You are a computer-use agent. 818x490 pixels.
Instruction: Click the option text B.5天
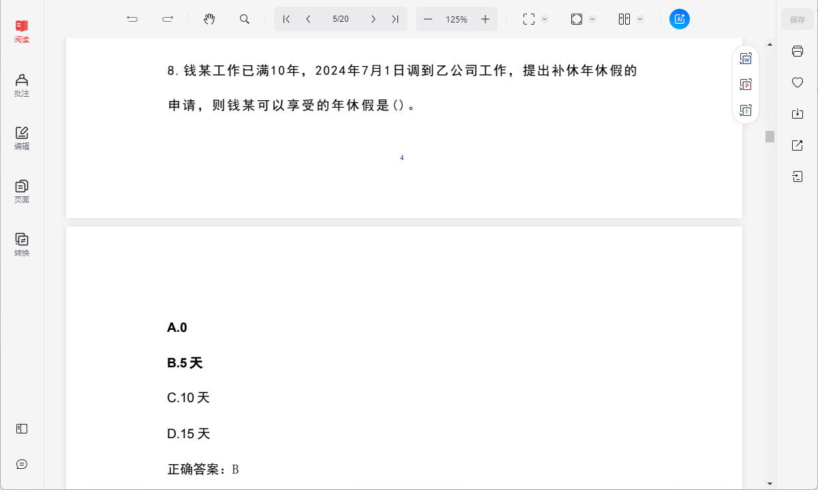(185, 363)
